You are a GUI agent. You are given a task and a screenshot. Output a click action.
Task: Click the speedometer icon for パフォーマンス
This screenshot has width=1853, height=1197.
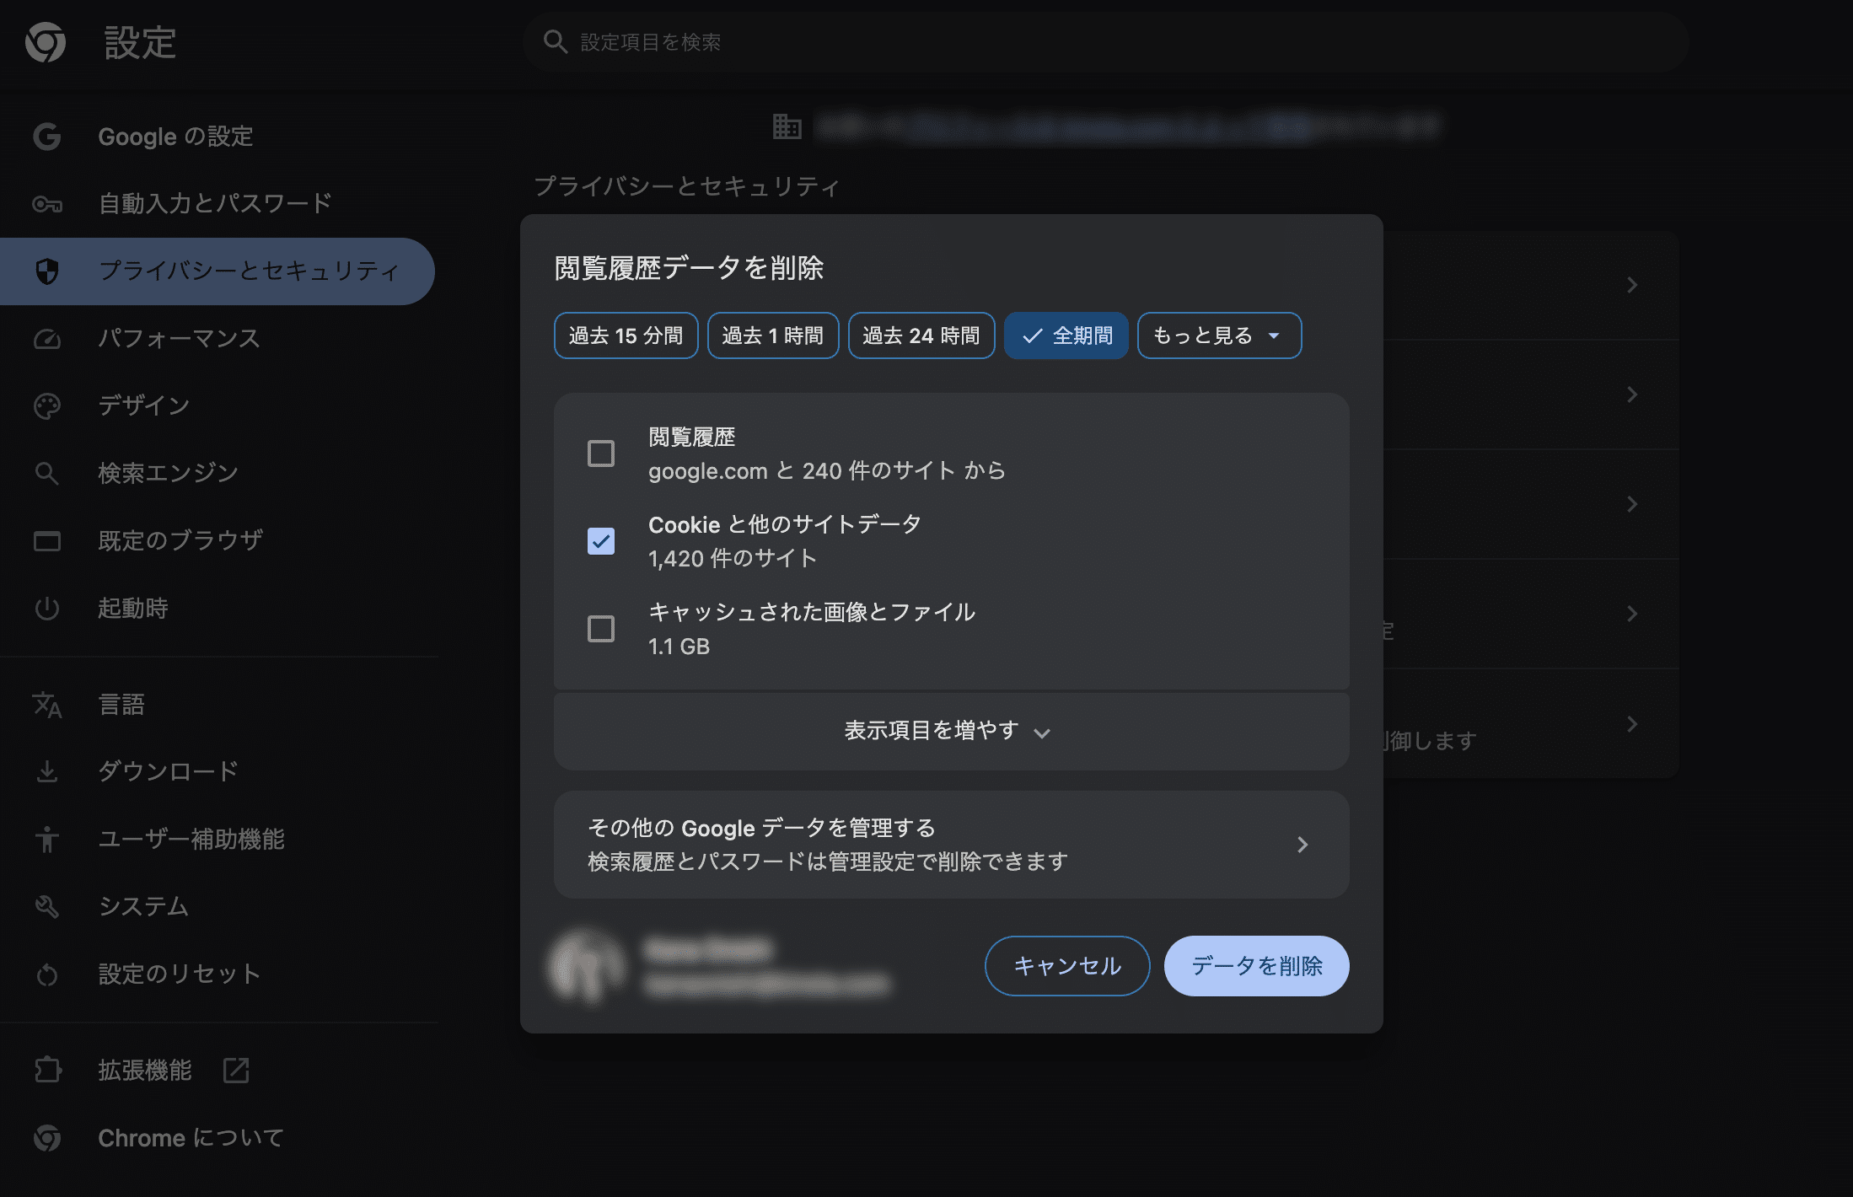[47, 339]
